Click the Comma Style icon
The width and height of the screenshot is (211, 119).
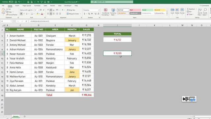pos(92,14)
